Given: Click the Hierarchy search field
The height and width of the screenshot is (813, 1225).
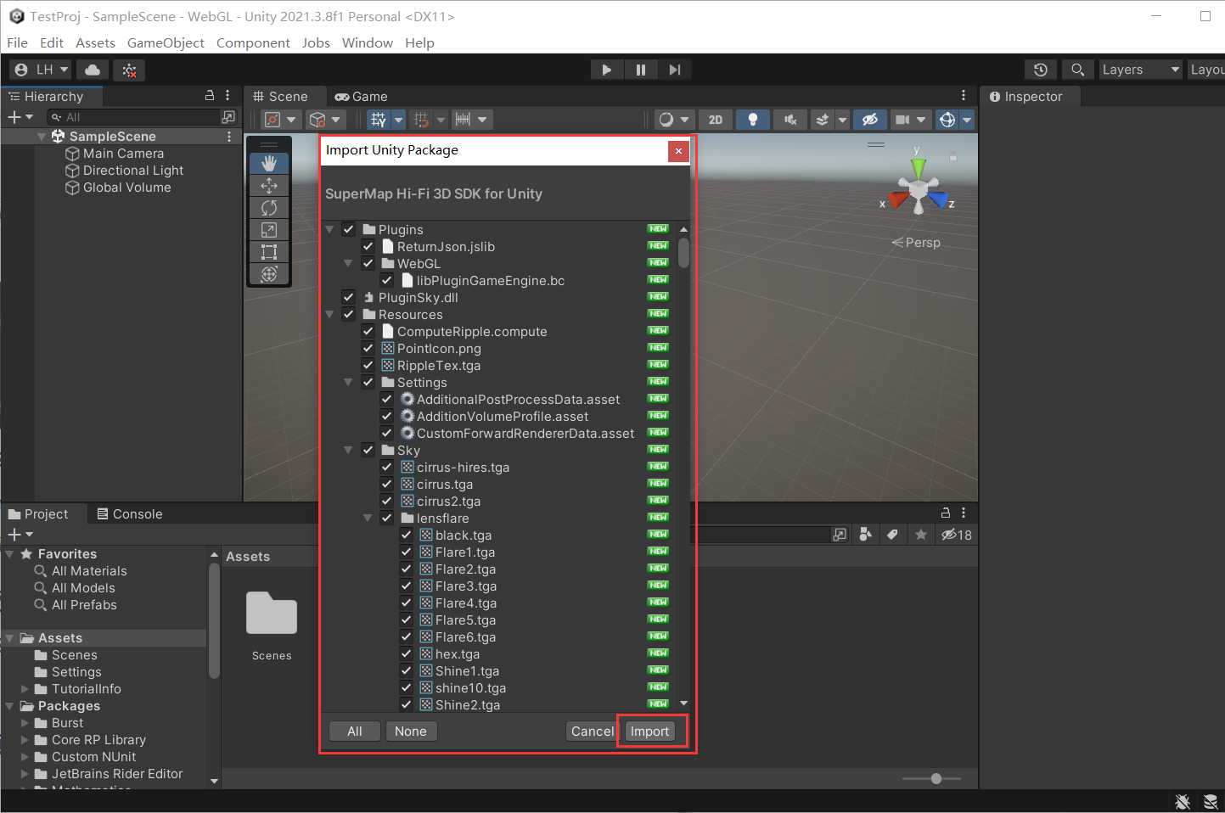Looking at the screenshot, I should point(132,117).
